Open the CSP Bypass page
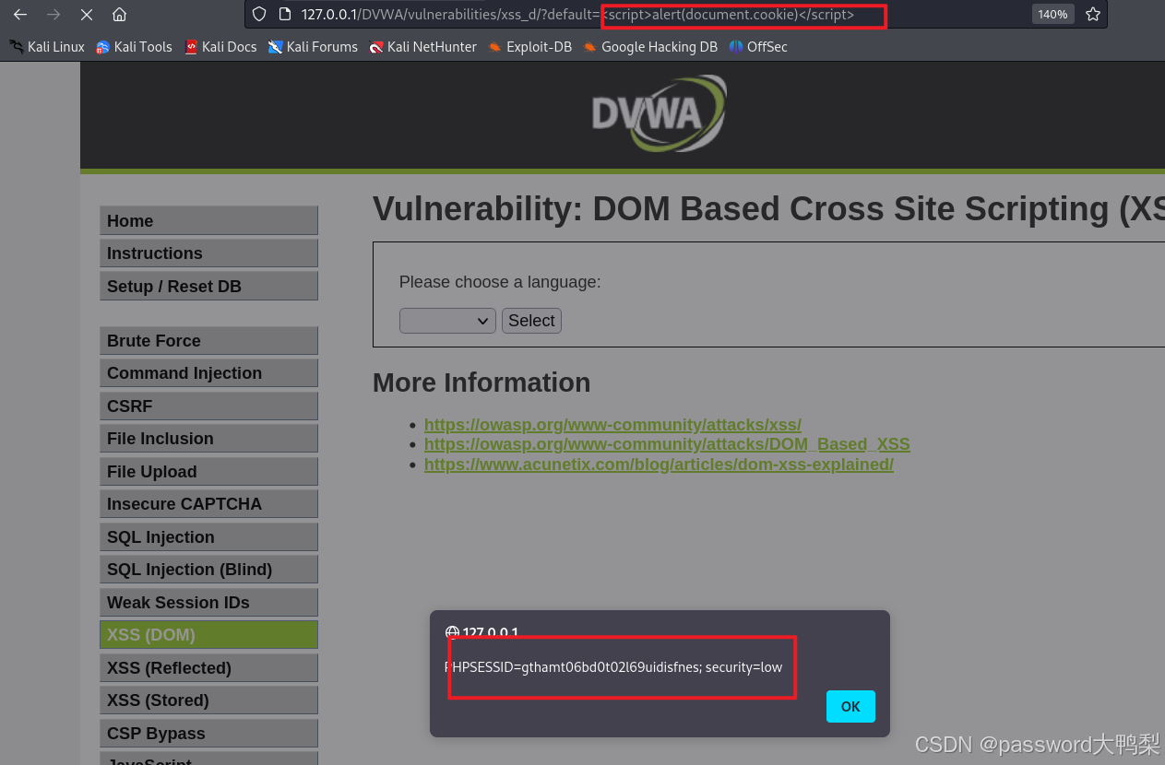 [x=208, y=734]
